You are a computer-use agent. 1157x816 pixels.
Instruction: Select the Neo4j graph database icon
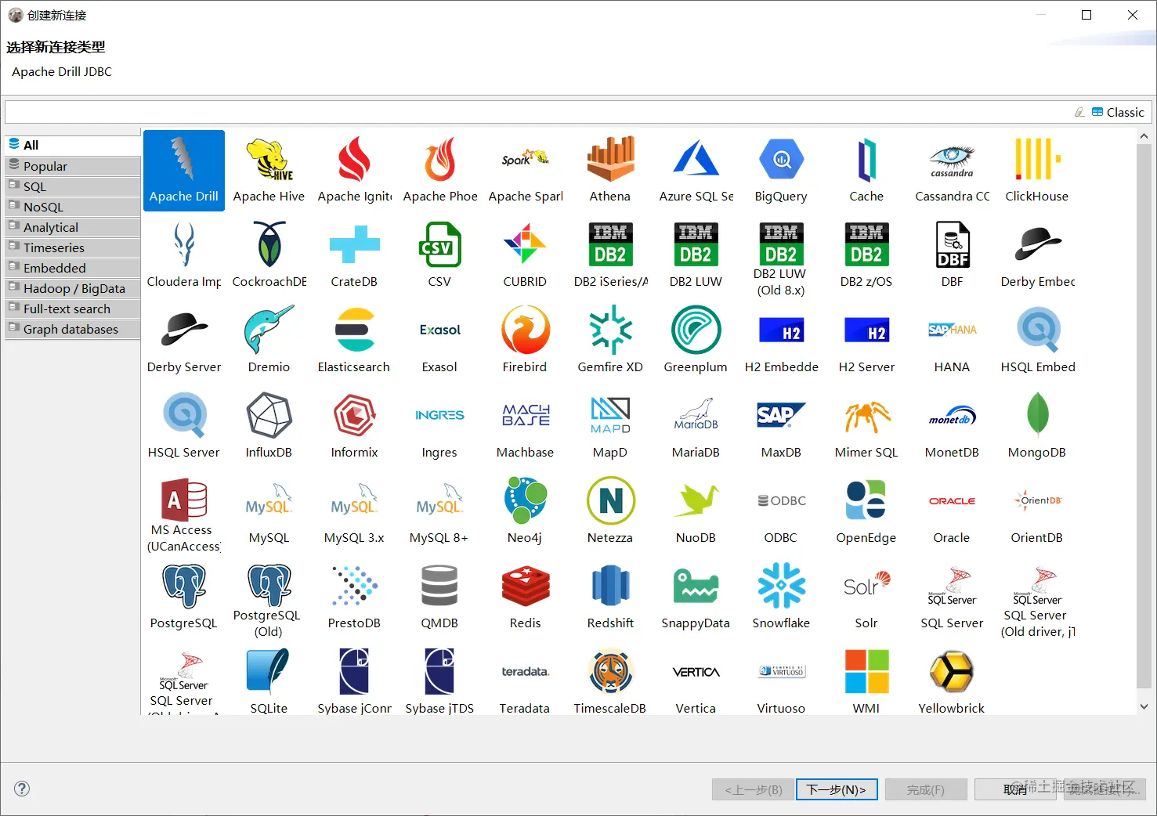[525, 500]
